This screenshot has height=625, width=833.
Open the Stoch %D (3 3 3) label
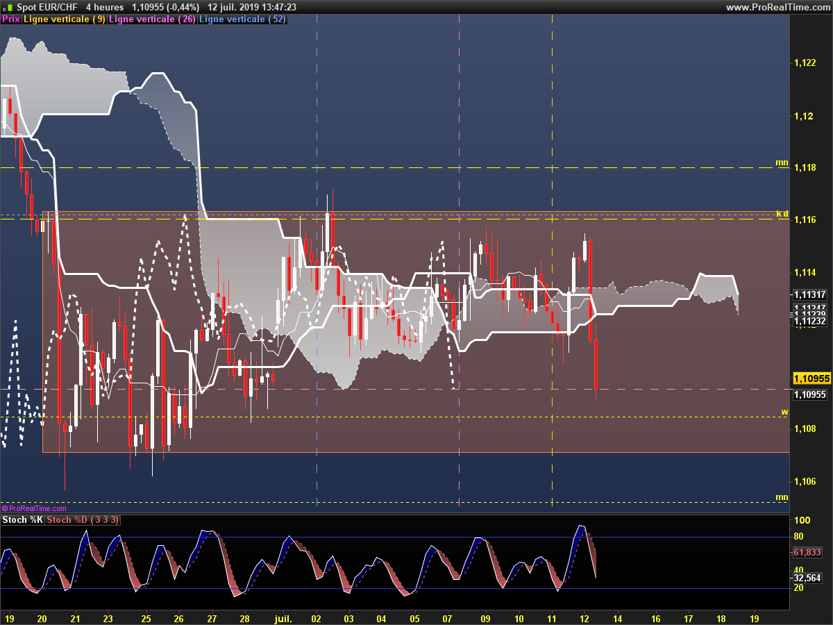tap(83, 519)
